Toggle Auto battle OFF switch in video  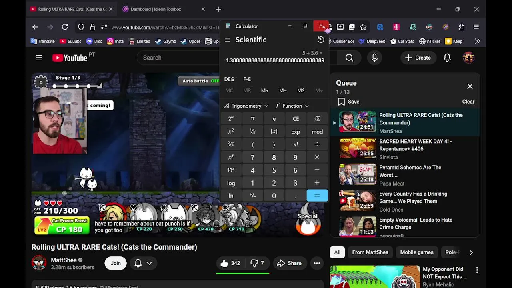pyautogui.click(x=199, y=81)
